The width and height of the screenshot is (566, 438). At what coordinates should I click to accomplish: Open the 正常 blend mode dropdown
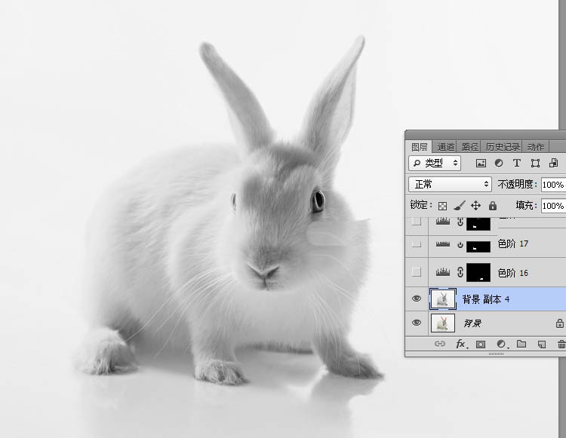(450, 185)
